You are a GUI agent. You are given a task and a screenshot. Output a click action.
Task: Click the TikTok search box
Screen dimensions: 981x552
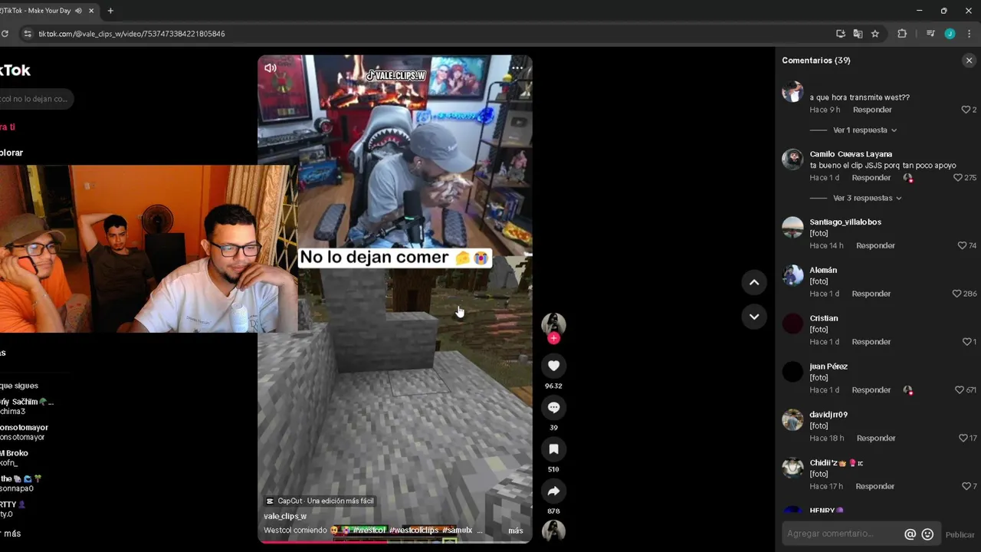click(37, 99)
